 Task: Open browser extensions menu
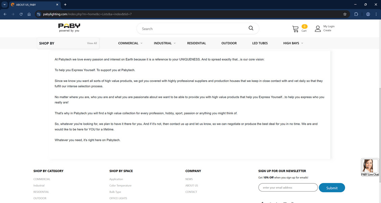[356, 14]
